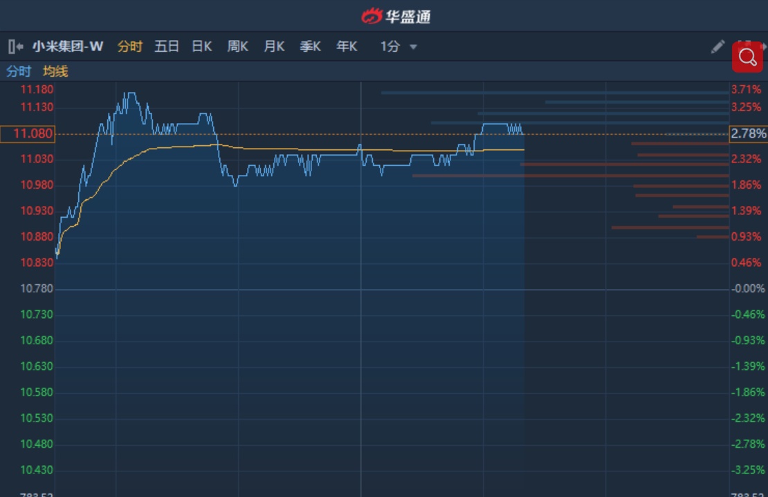Open the 1分 period selector

pos(390,47)
